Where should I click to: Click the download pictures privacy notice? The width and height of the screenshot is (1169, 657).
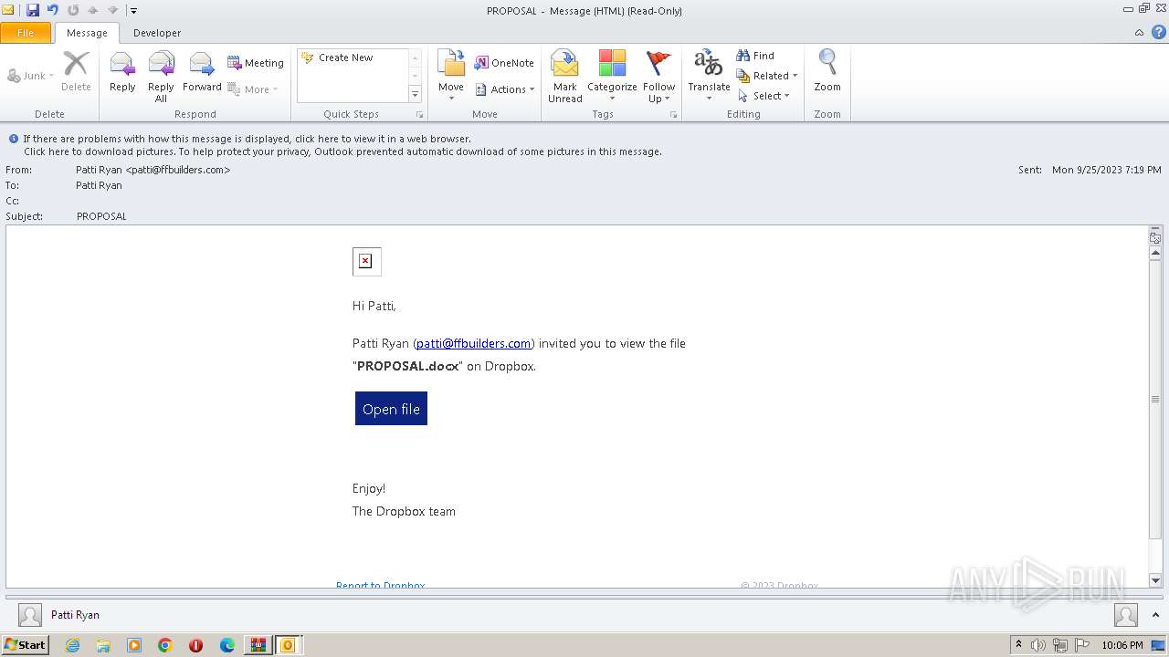(x=342, y=151)
